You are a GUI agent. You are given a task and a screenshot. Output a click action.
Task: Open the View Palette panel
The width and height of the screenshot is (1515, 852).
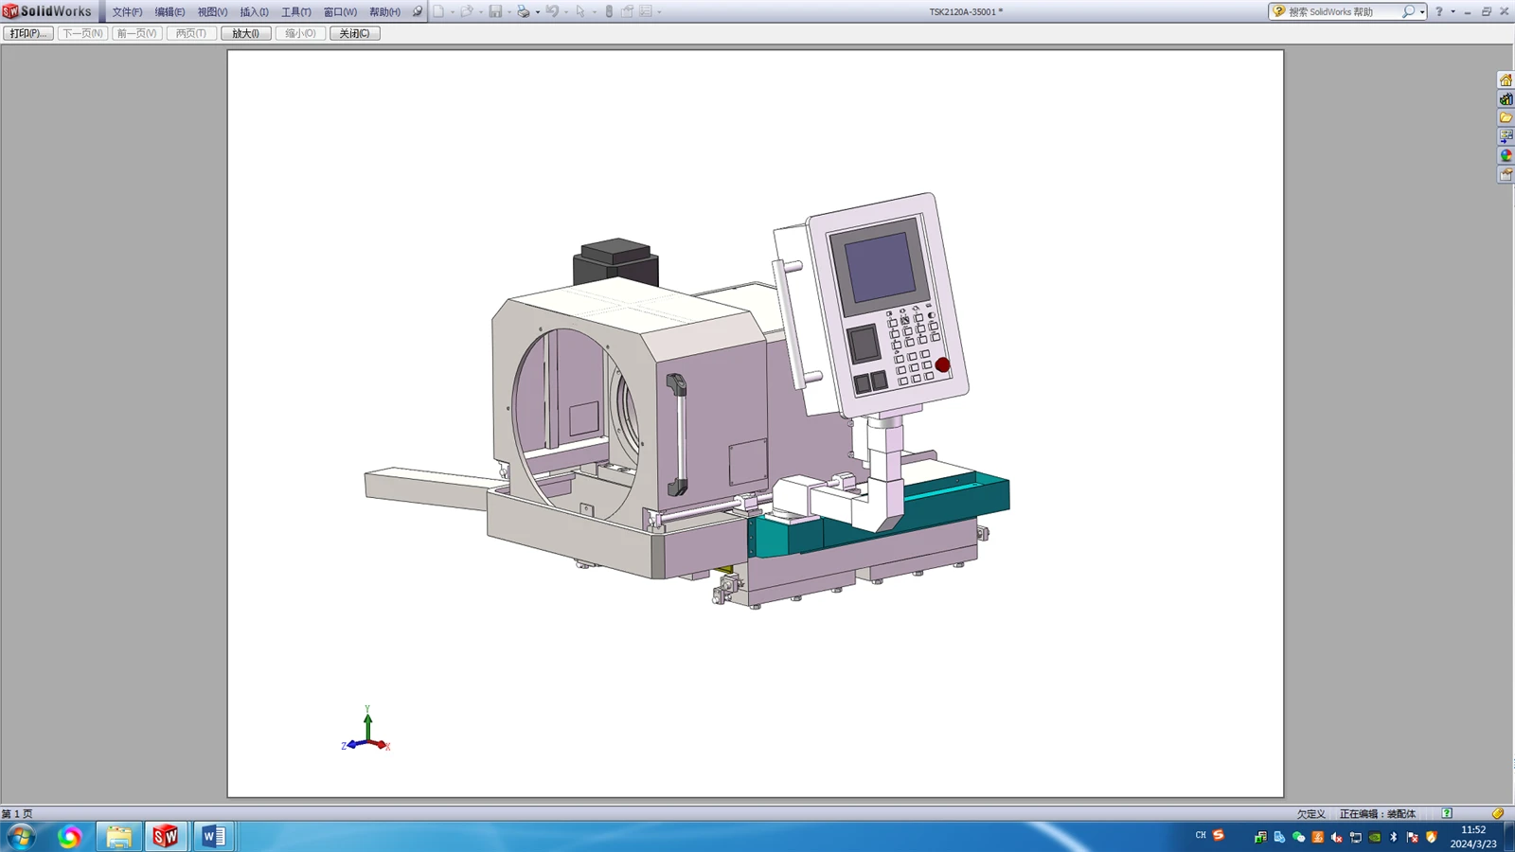click(1506, 137)
